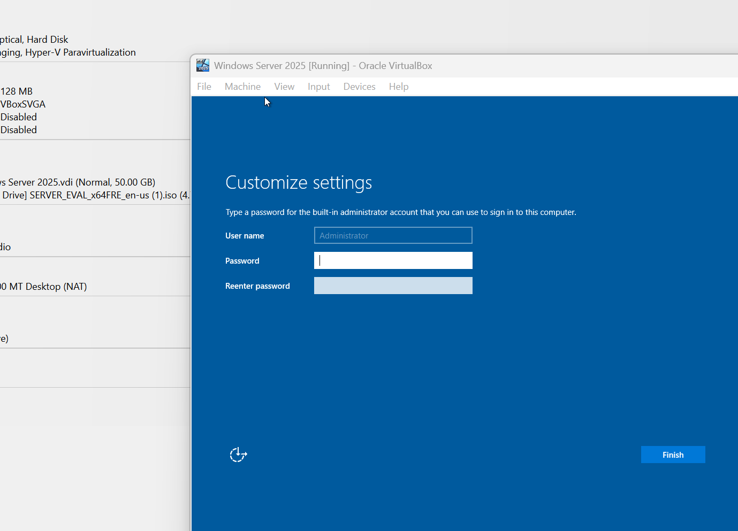
Task: Click the Finish button
Action: point(673,455)
